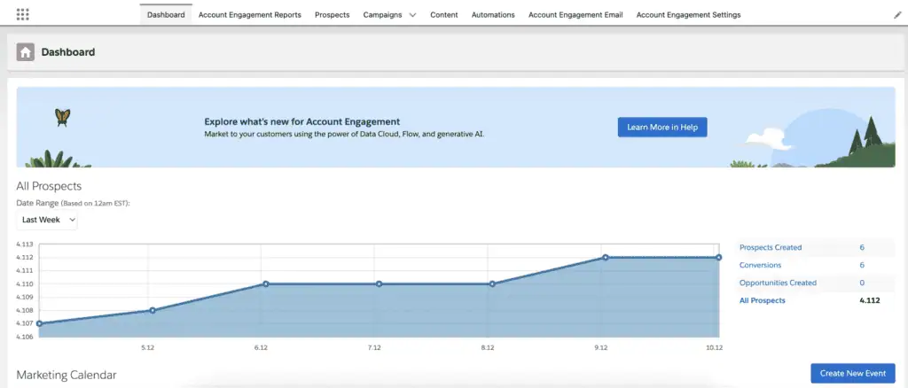Open the Account Engagement Reports tab
This screenshot has width=908, height=388.
pos(249,14)
